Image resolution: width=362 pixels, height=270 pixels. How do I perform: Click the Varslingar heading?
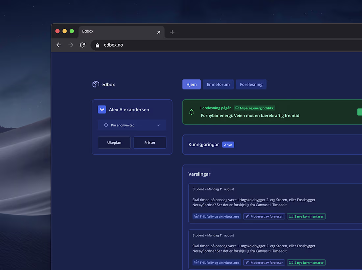point(199,174)
